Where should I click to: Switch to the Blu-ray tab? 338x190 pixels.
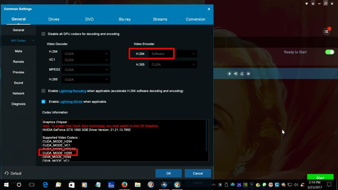point(125,19)
